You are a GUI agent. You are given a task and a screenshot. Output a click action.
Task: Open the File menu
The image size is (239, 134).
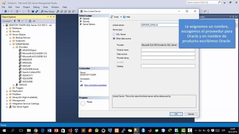coord(3,7)
